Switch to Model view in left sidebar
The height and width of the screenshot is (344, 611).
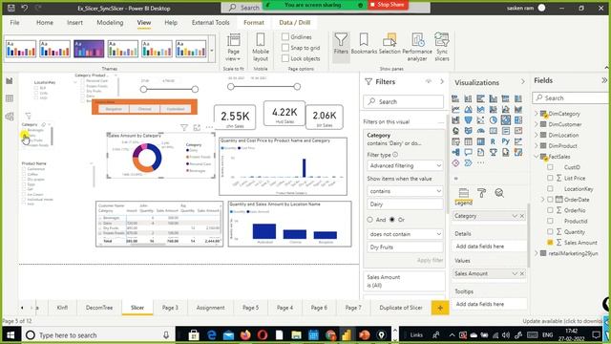tap(10, 117)
